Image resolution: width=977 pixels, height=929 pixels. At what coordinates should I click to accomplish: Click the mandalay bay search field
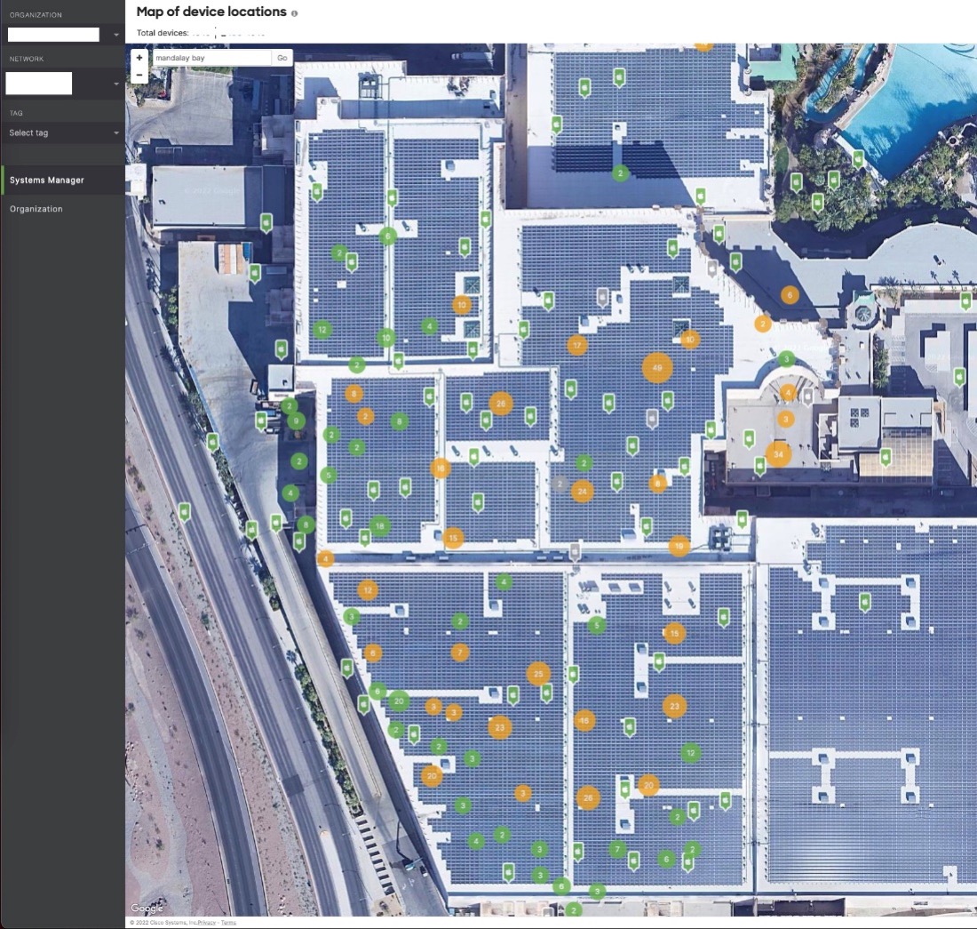coord(211,58)
